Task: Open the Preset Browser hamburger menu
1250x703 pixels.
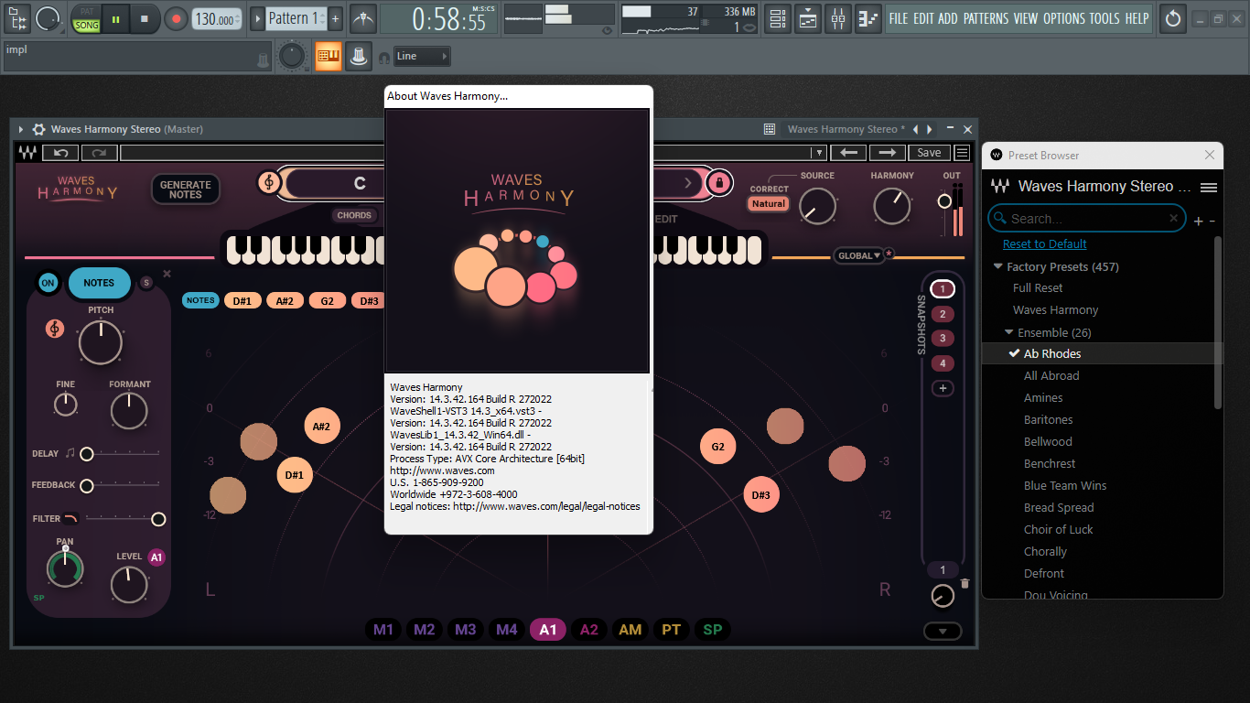Action: [x=1209, y=187]
